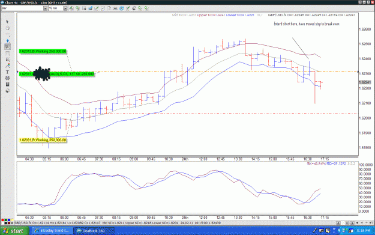Click the page document icon in the top toolbar
Screen dimensions: 375x235
click(109, 8)
